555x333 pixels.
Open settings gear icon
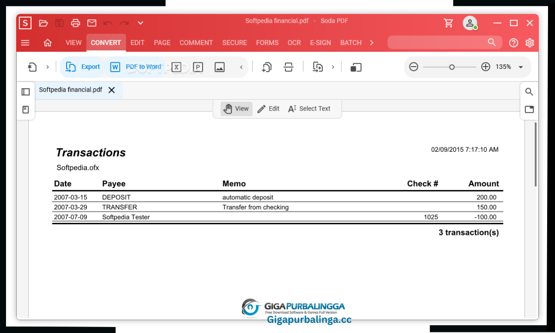(530, 43)
